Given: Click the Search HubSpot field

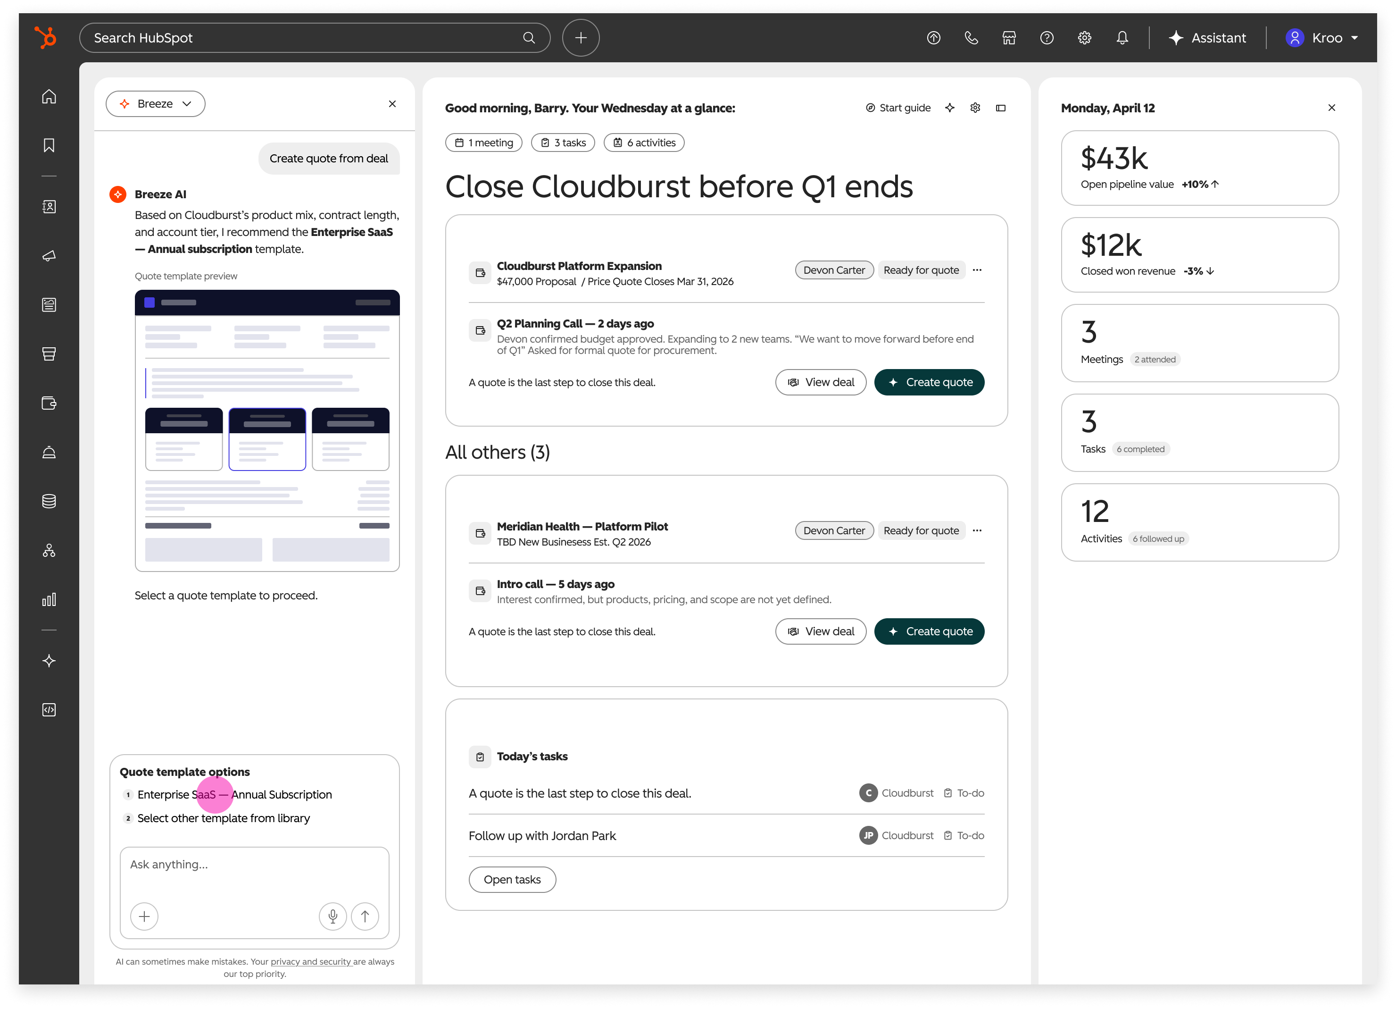Looking at the screenshot, I should pyautogui.click(x=315, y=38).
